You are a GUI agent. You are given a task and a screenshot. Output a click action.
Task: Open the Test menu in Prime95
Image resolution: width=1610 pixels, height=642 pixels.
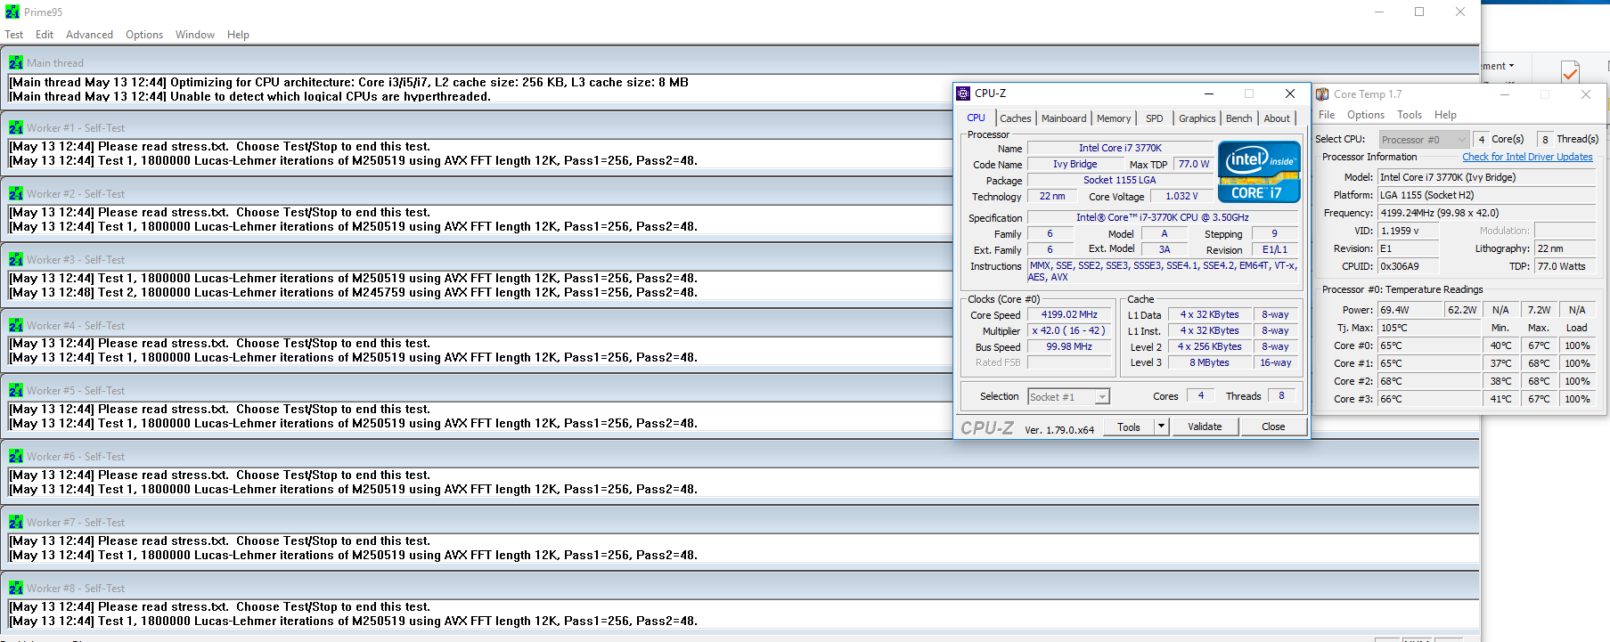[14, 35]
